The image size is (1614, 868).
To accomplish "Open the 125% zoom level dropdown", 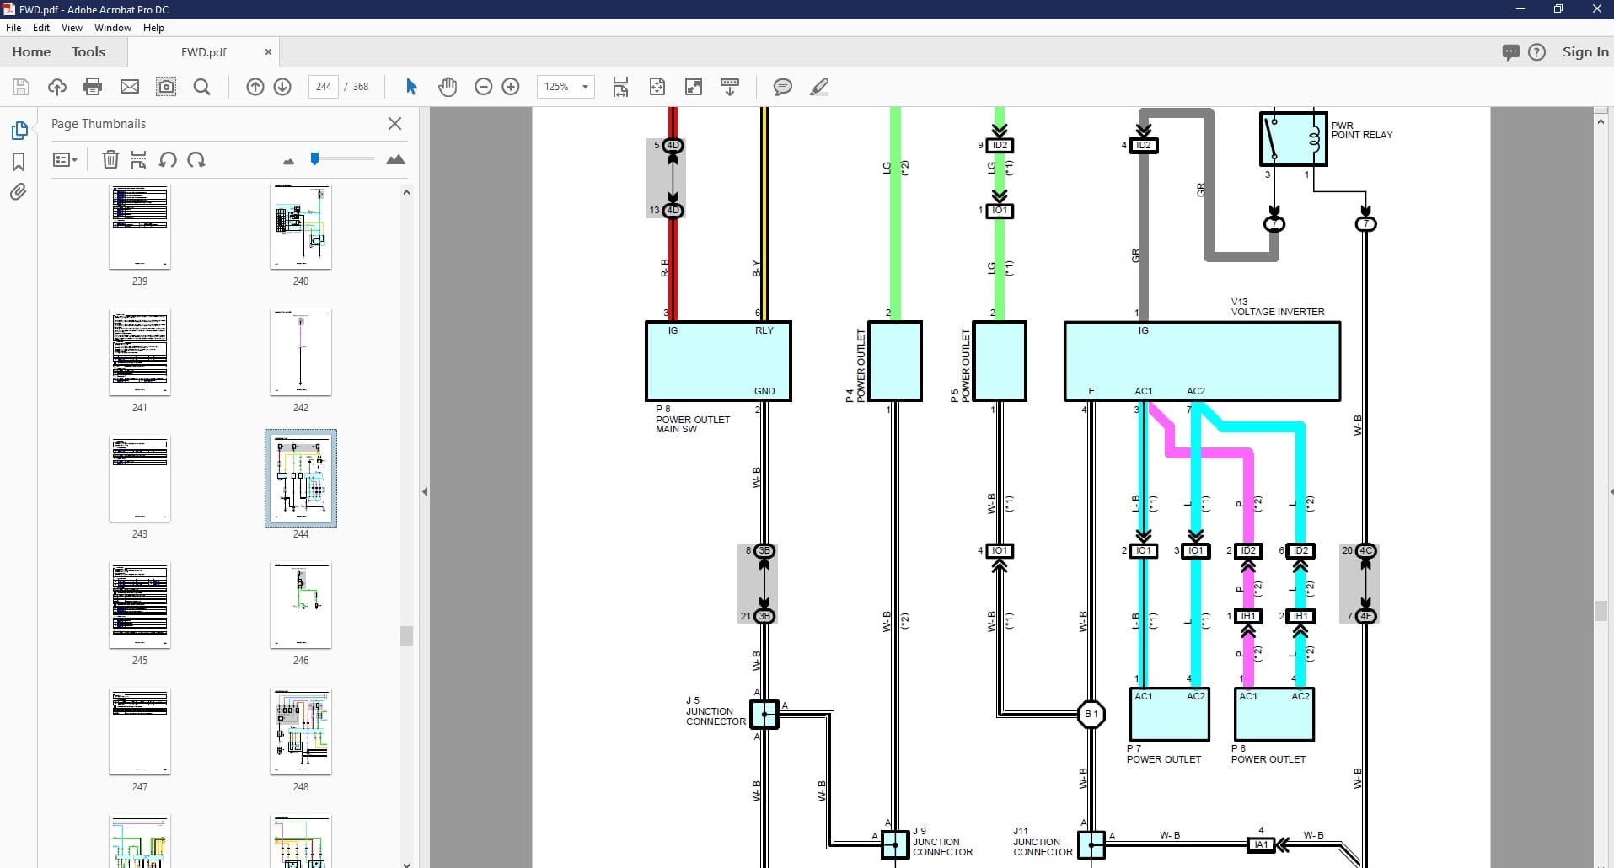I will point(585,87).
